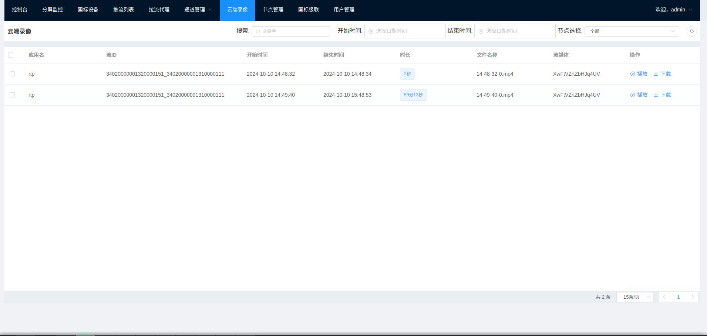707x336 pixels.
Task: Play the 14-49-40-0.mp4 recording
Action: (x=639, y=95)
